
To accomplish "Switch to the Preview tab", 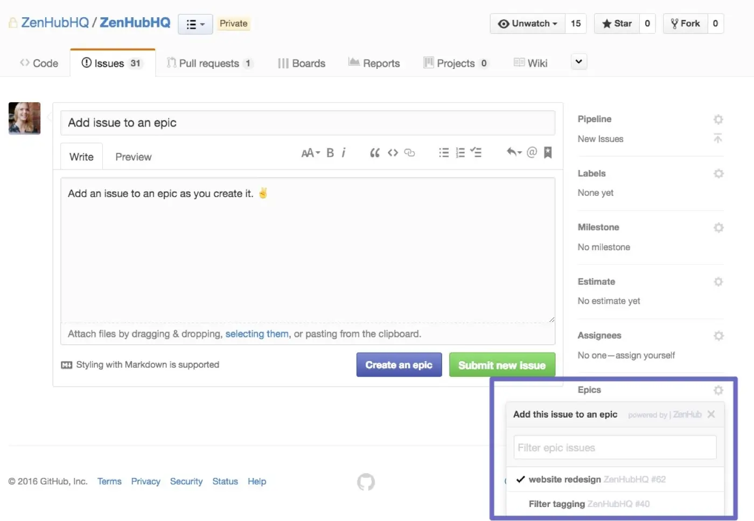I will 134,157.
